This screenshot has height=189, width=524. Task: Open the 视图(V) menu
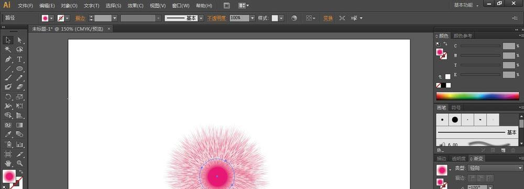point(158,6)
